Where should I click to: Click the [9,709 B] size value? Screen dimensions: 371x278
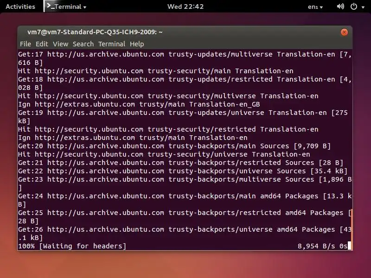(x=312, y=146)
